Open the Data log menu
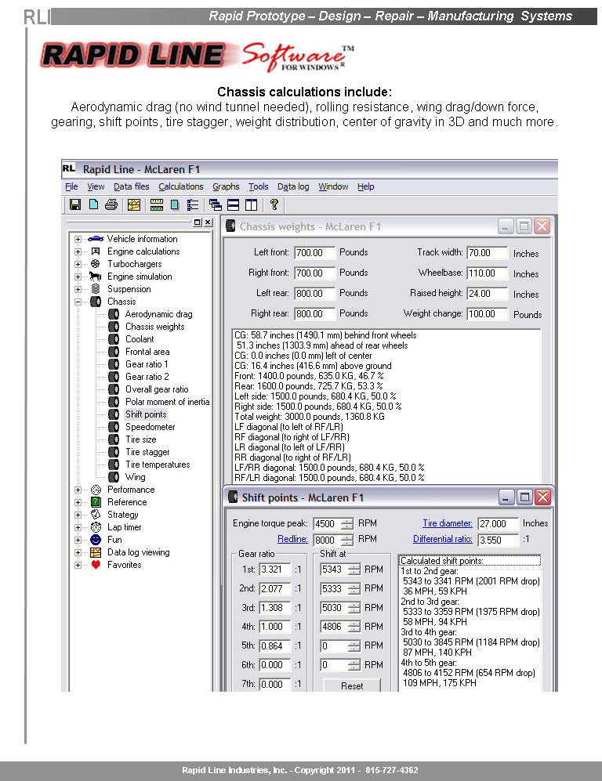This screenshot has width=602, height=781. click(x=293, y=186)
